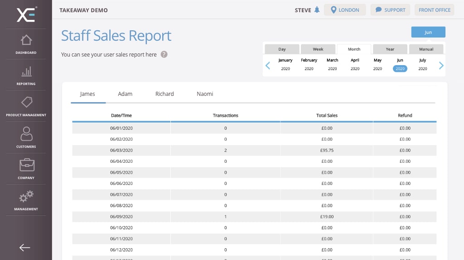Open the London location selector
The width and height of the screenshot is (464, 260).
[x=345, y=10]
